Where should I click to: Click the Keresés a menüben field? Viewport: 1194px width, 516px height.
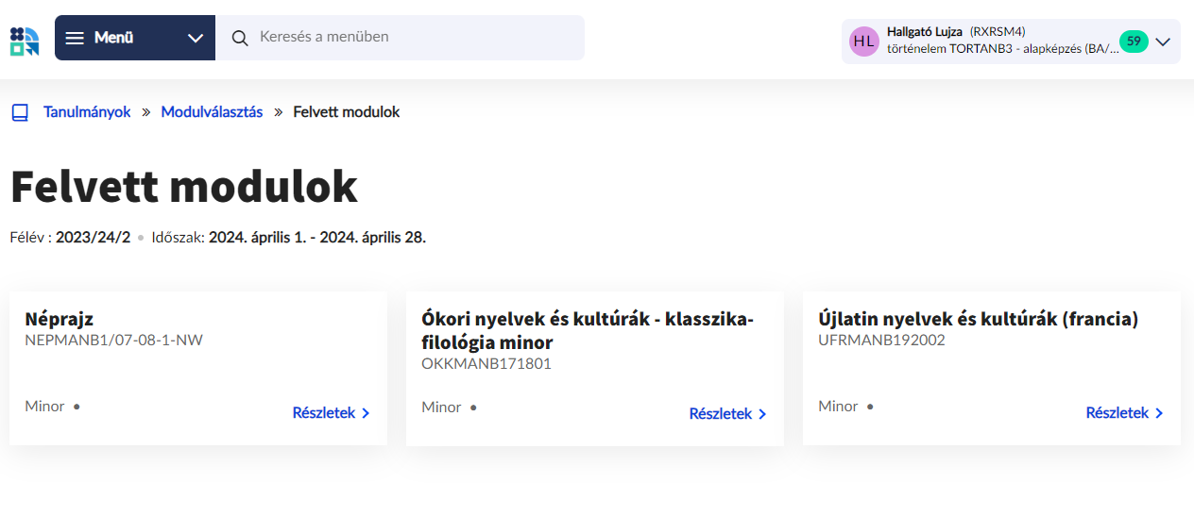point(400,38)
